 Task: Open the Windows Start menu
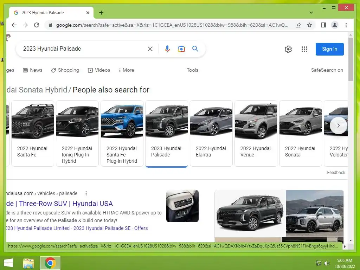pos(8,263)
